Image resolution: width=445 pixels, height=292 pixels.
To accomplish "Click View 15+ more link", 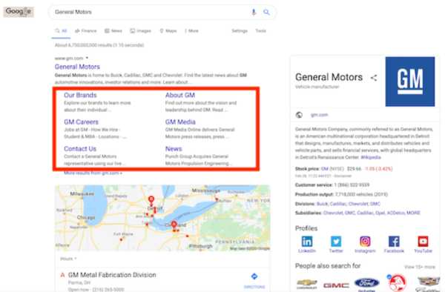I will 420,267.
